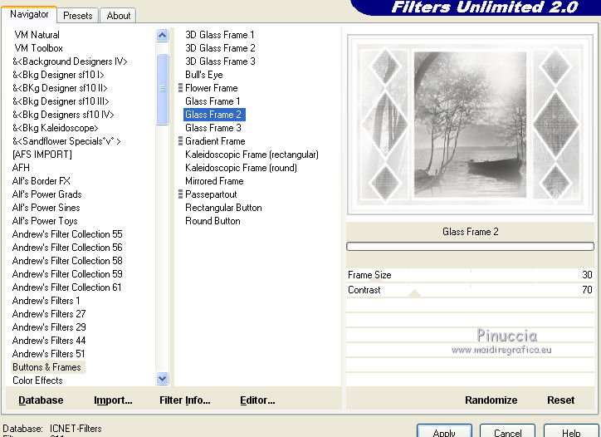Choose the Flower Frame filter

pos(211,88)
